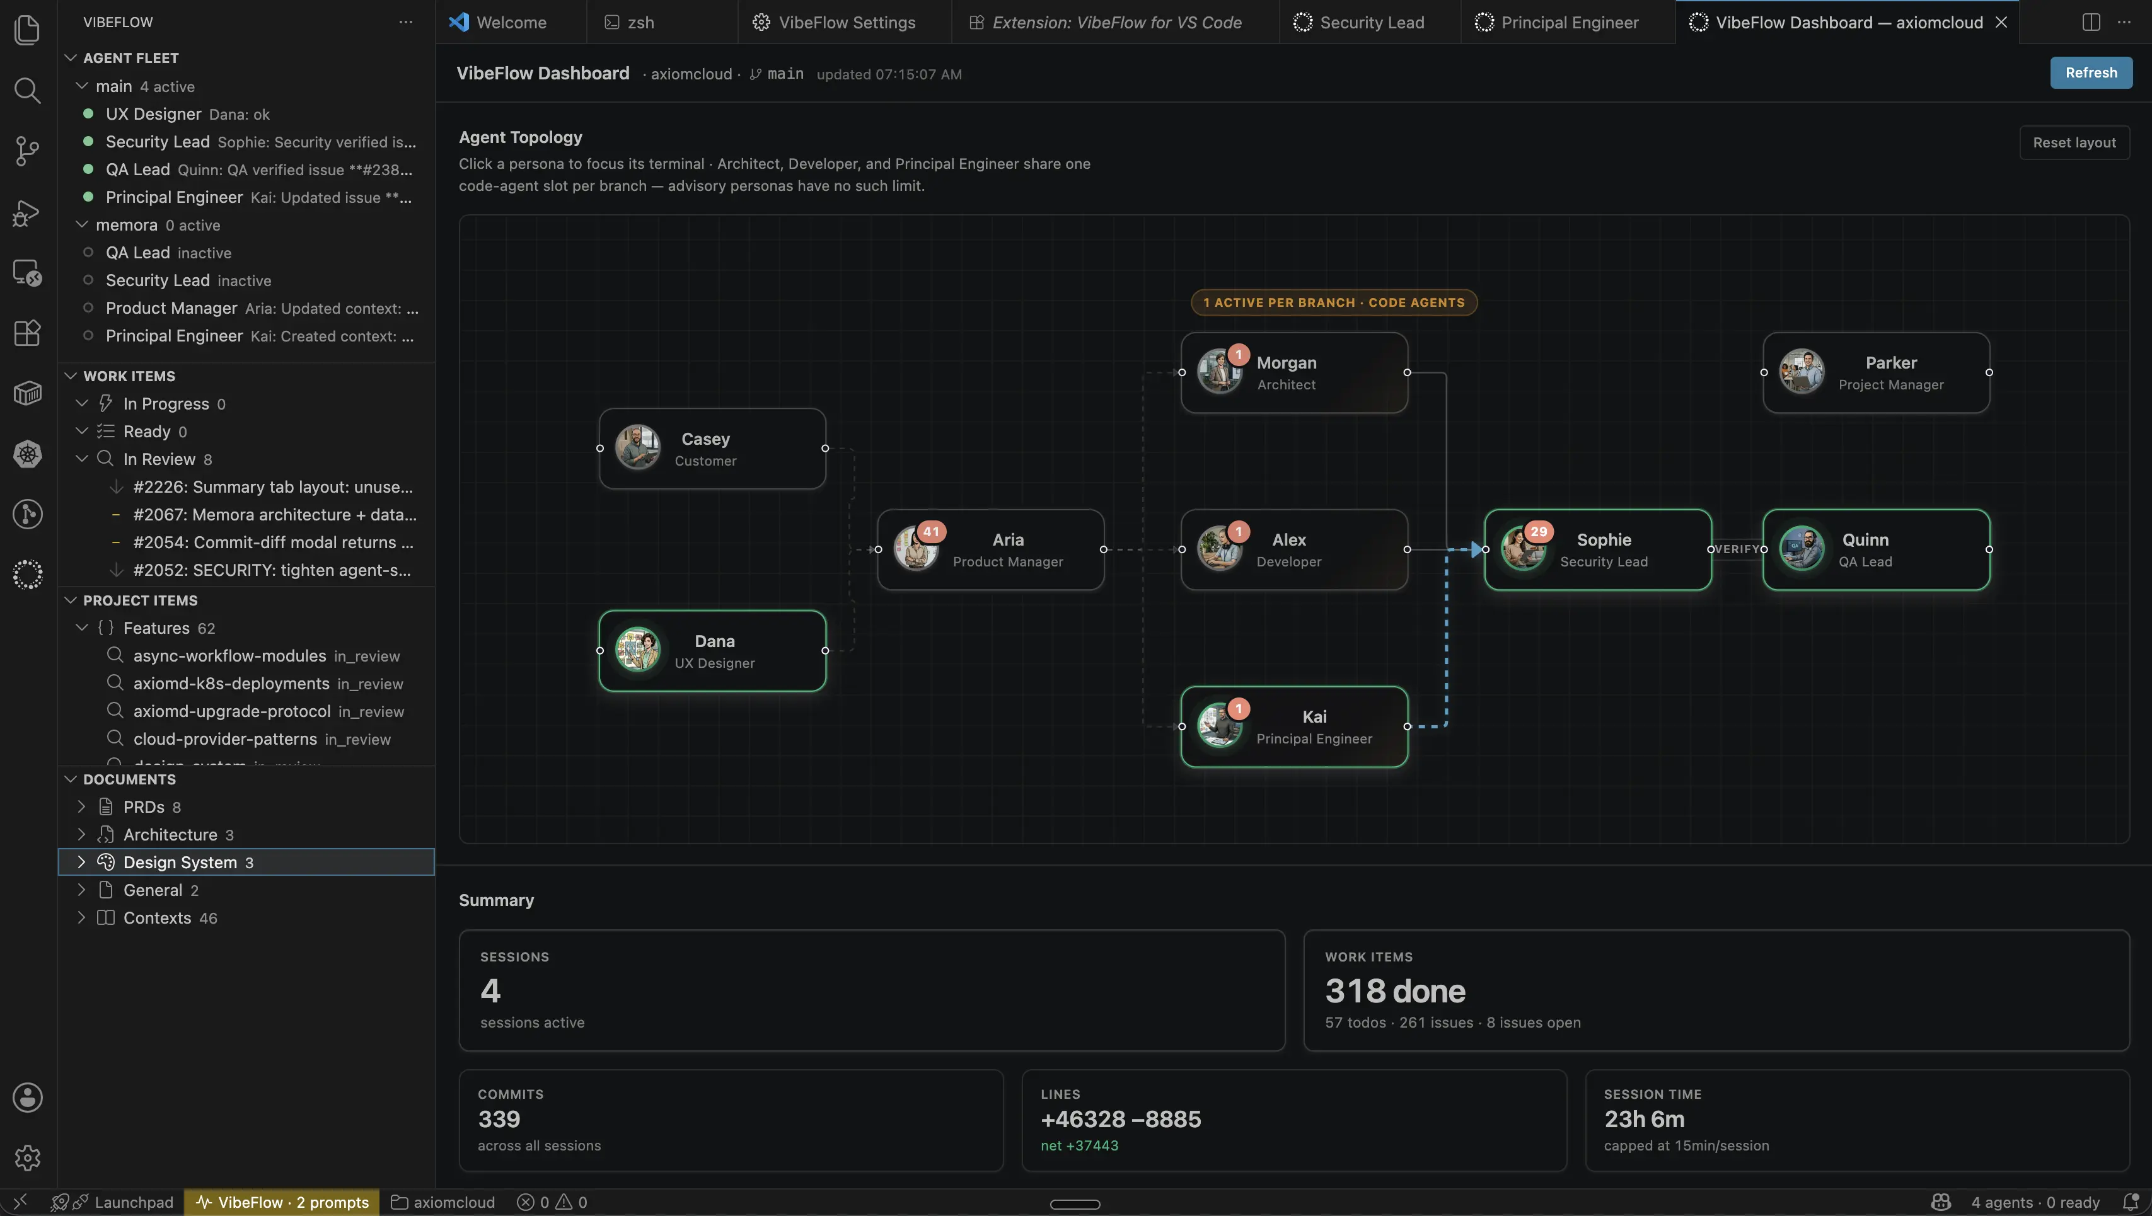Click the 'net +37443' lines text
This screenshot has width=2152, height=1216.
[x=1079, y=1146]
